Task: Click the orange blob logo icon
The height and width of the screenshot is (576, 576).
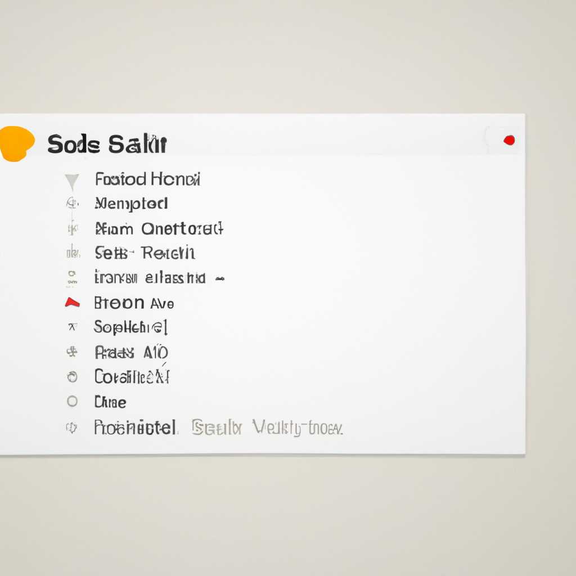Action: [x=16, y=143]
